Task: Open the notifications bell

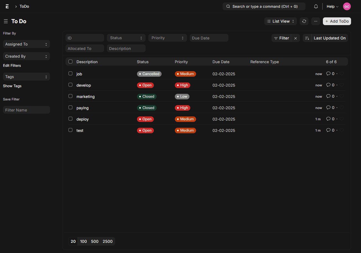Action: coord(316,6)
